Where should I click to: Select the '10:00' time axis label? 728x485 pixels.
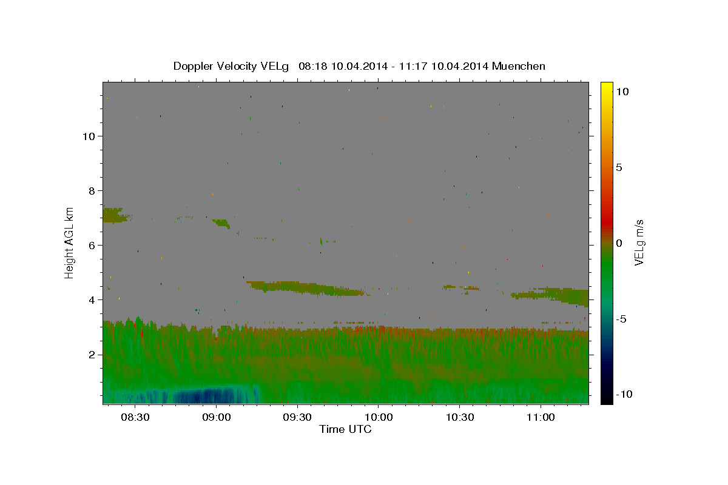tap(378, 418)
